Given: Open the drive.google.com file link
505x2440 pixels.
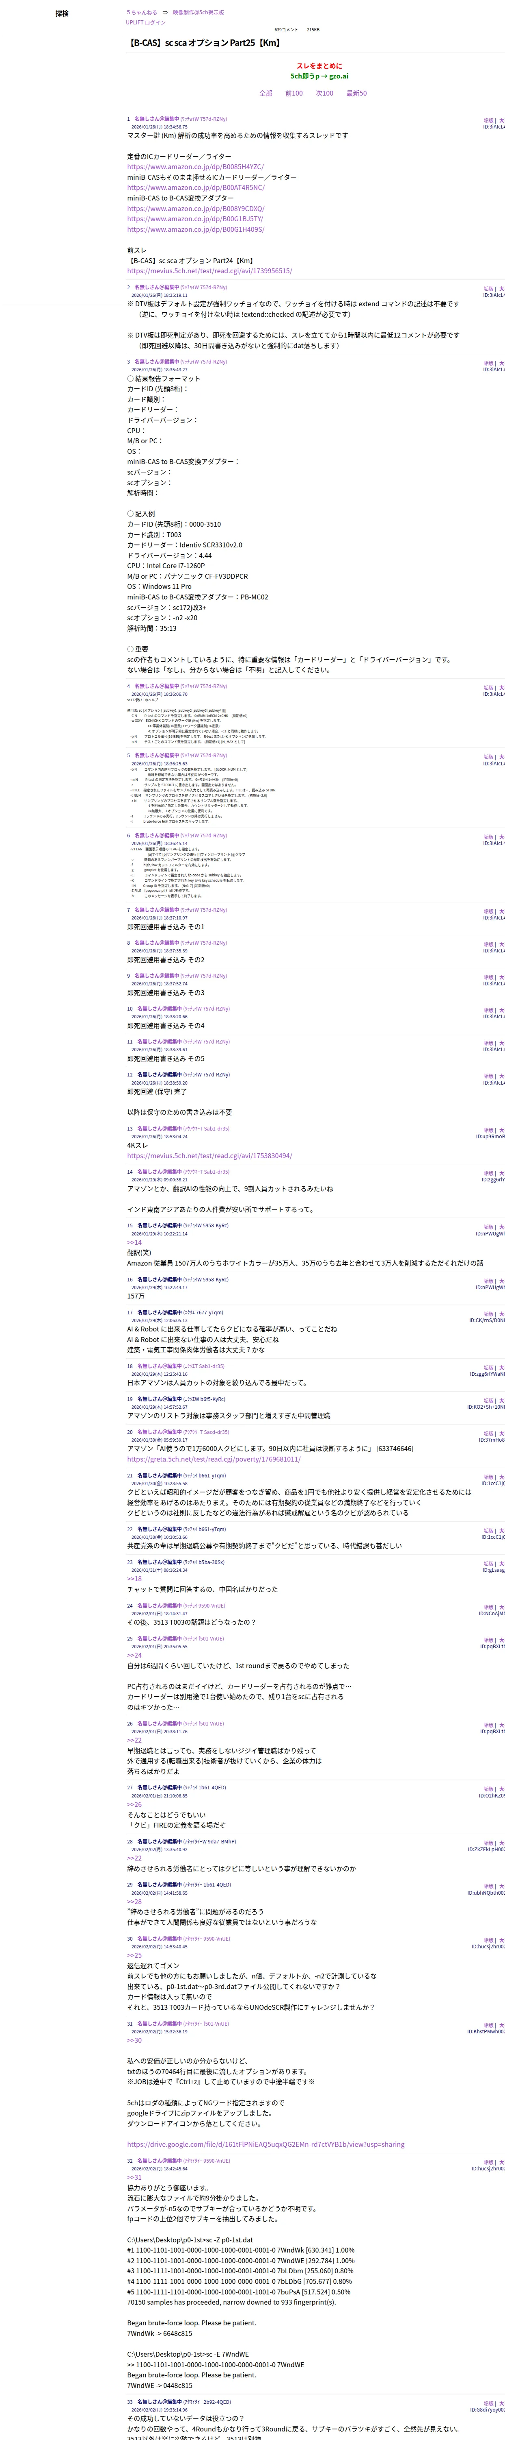Looking at the screenshot, I should [x=266, y=2144].
